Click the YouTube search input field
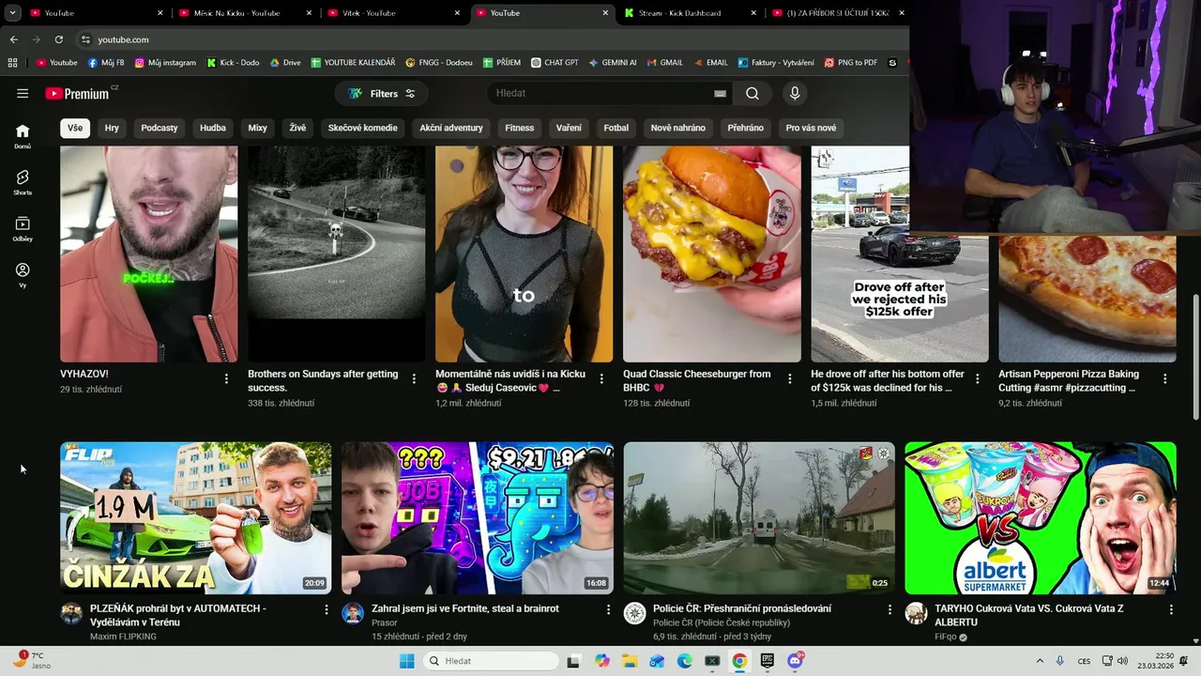 [600, 93]
